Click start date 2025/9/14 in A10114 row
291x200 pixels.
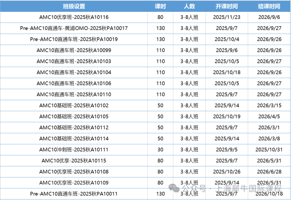[x=227, y=138]
